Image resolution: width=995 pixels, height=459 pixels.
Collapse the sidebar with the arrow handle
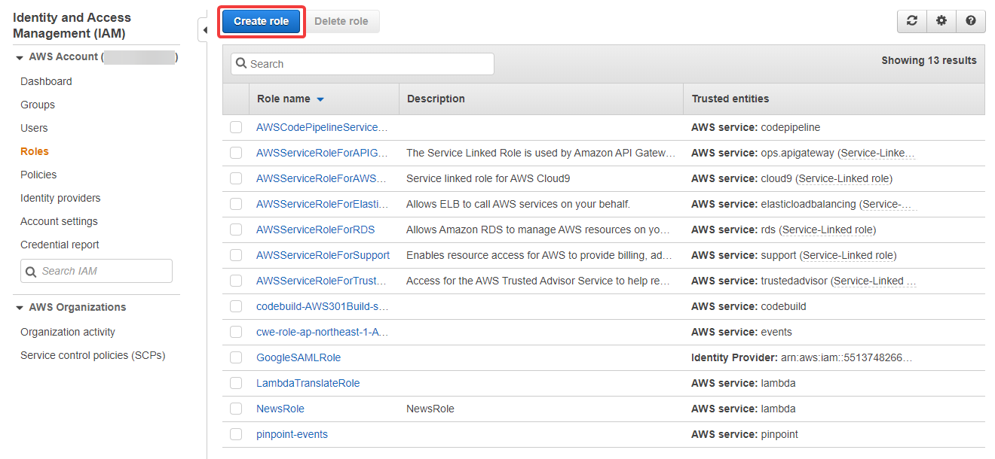(204, 30)
